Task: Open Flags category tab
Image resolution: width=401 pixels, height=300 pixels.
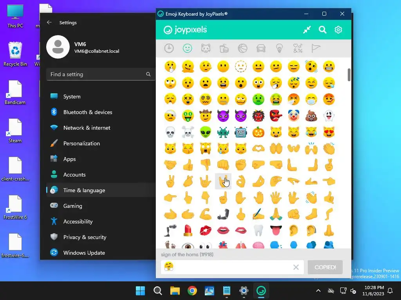Action: click(x=316, y=48)
